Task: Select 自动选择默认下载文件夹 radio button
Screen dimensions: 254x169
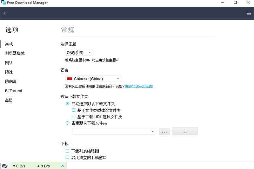Action: [67, 104]
